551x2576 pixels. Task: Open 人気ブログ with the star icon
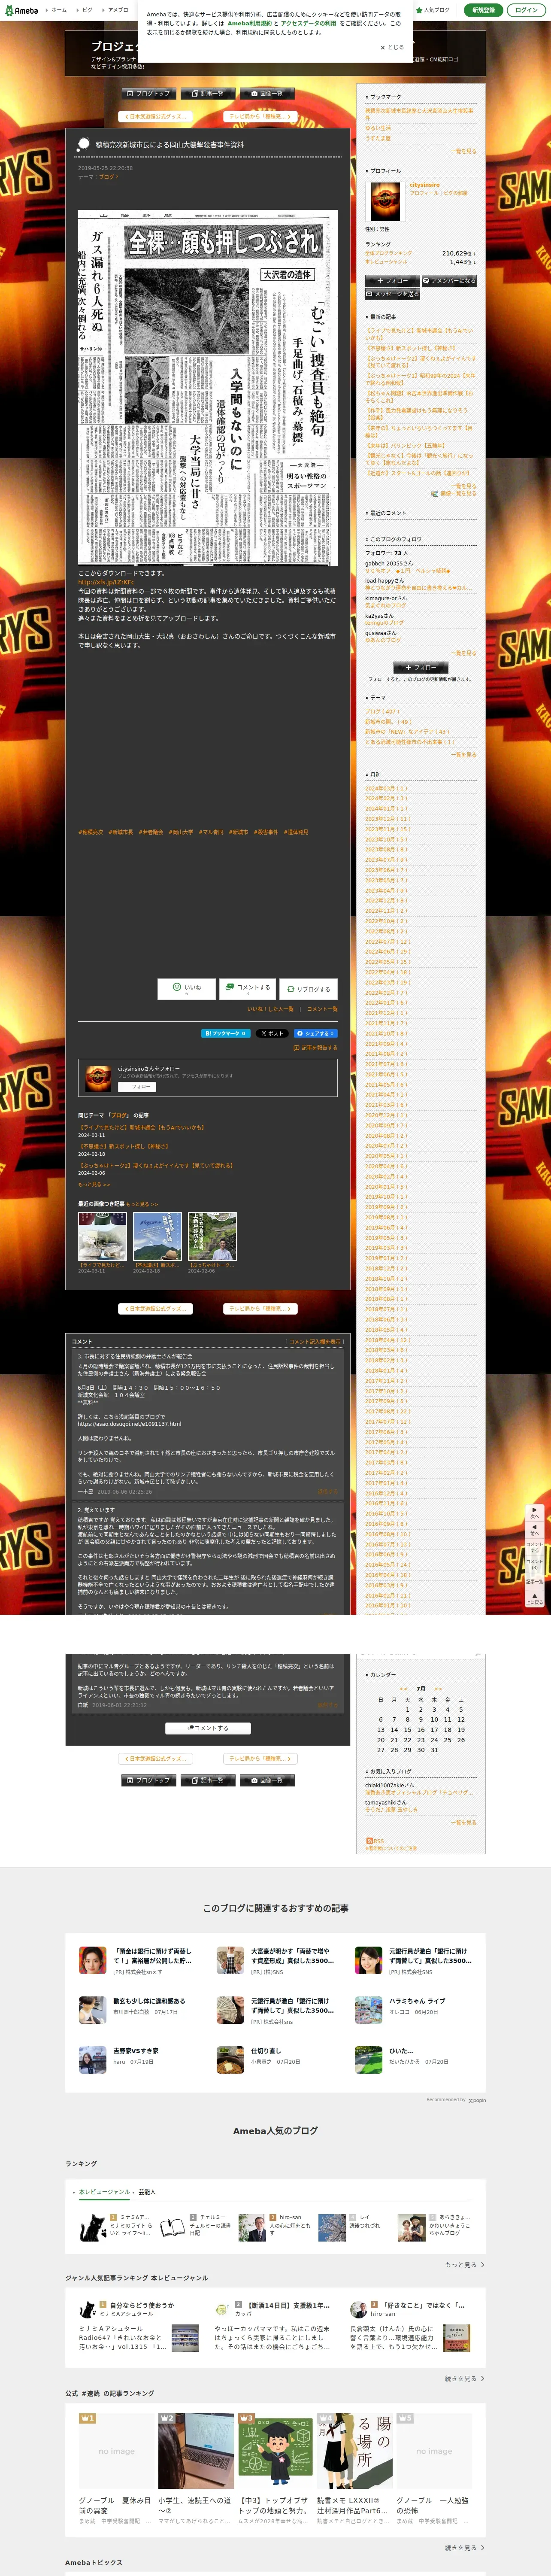pos(433,10)
